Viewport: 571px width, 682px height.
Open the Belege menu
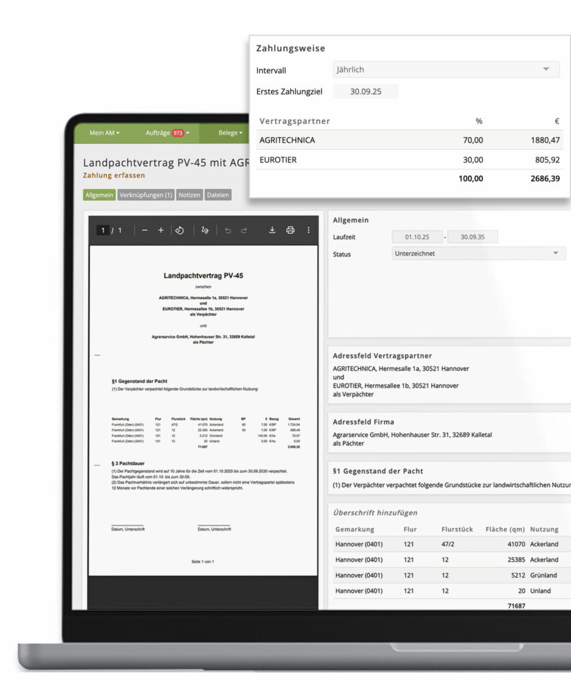231,133
